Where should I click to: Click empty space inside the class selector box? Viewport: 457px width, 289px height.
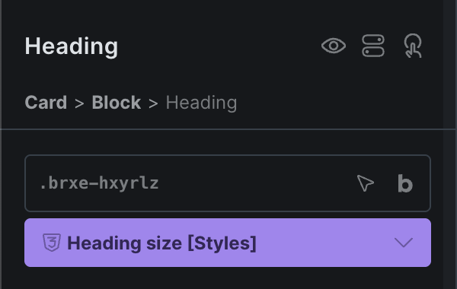(257, 183)
